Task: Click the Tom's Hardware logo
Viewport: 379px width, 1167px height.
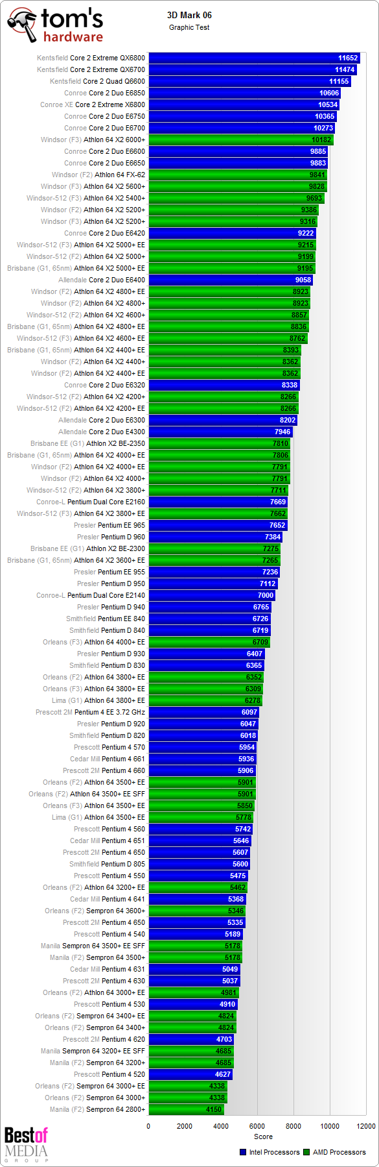Action: click(55, 25)
